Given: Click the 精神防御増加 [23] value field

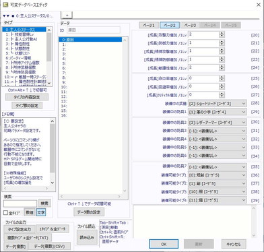Looking at the screenshot, I should [203, 59].
